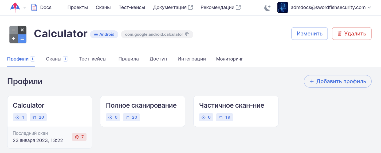The image size is (381, 153).
Task: Toggle dark mode with moon icon
Action: click(267, 8)
